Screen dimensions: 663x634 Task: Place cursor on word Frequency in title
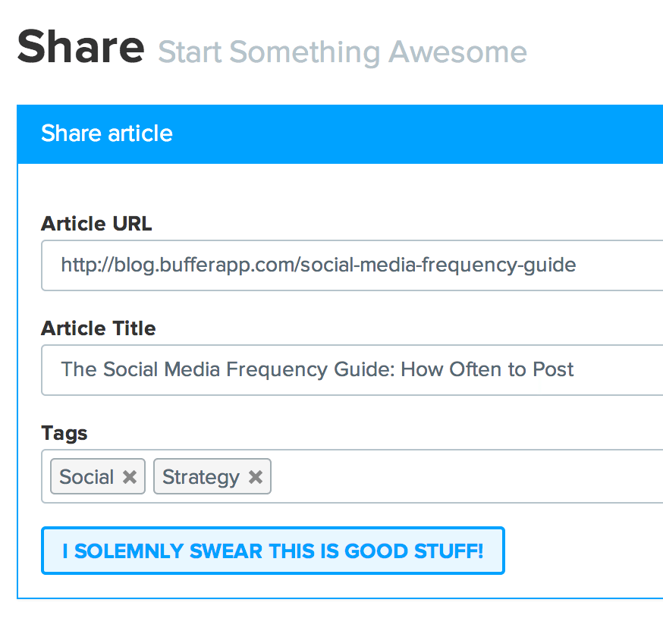pos(277,370)
